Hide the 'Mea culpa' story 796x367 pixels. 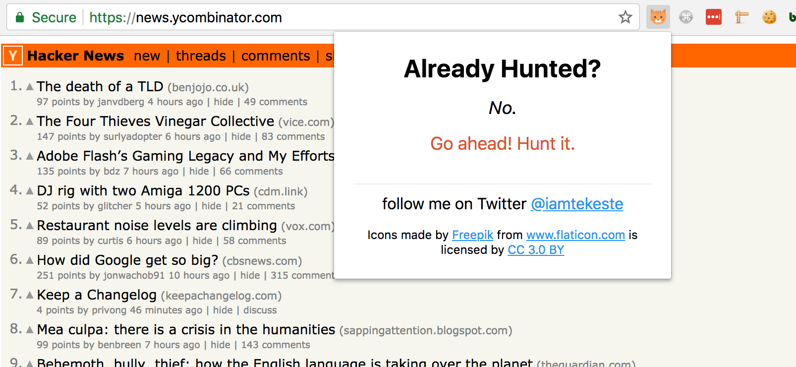point(221,345)
